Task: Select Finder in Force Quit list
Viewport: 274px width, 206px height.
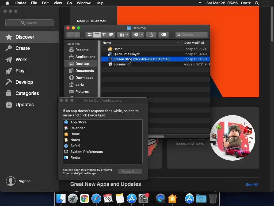Action: pyautogui.click(x=102, y=158)
